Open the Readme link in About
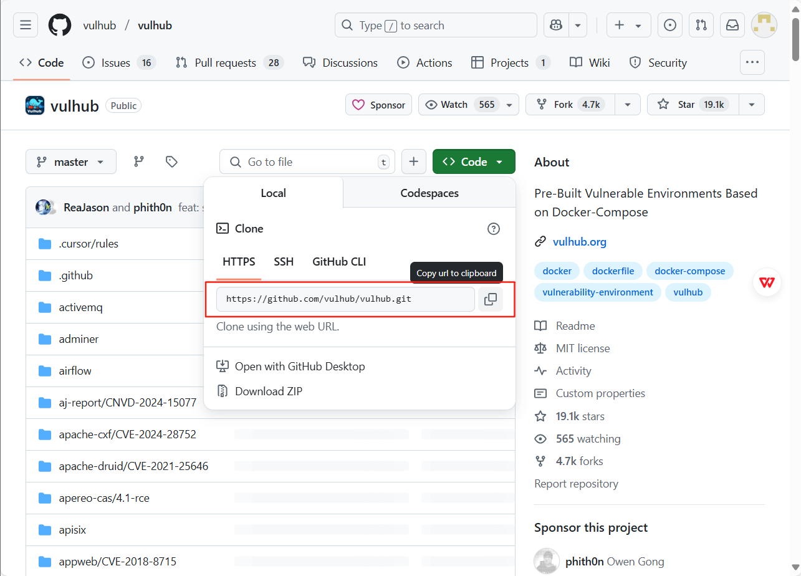This screenshot has width=801, height=576. [565, 326]
